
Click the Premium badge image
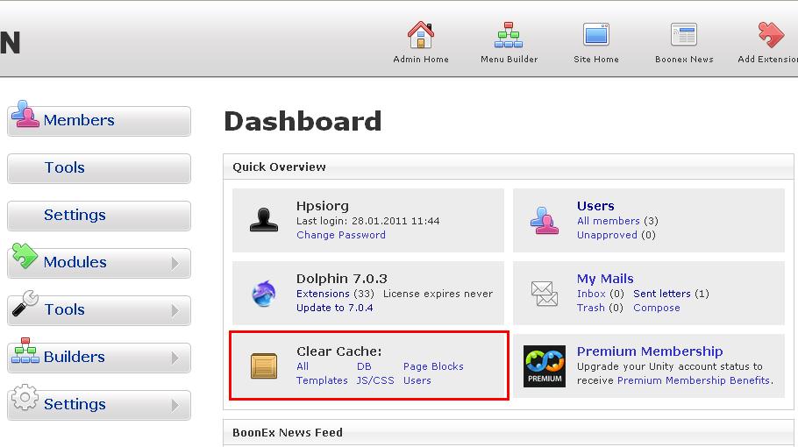click(x=544, y=366)
